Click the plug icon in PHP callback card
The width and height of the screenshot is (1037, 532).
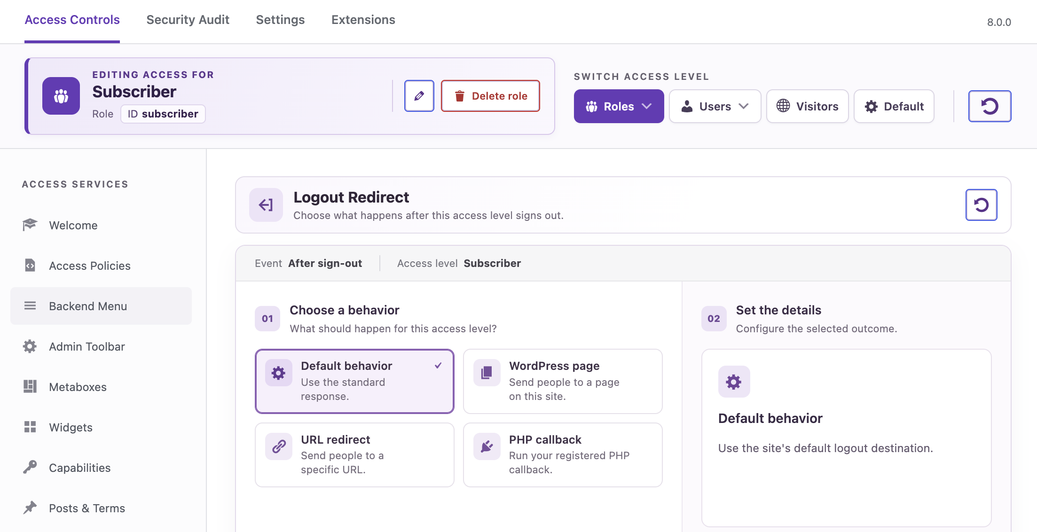pos(487,446)
